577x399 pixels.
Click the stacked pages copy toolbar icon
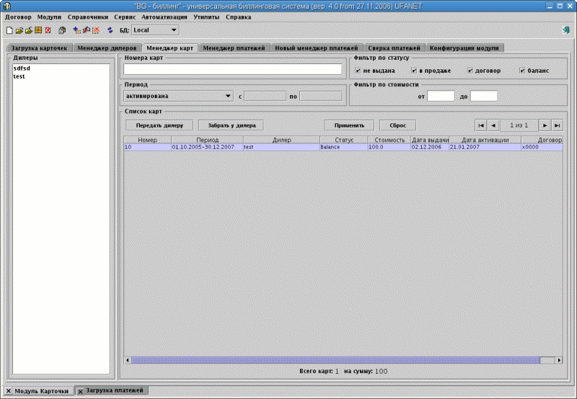click(x=62, y=30)
